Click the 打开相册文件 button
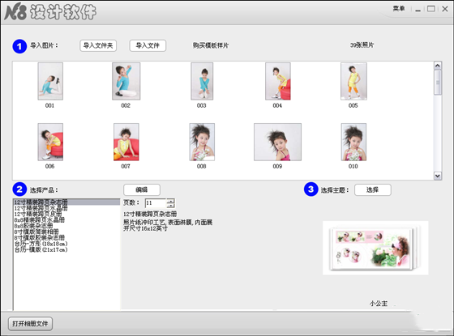Viewport: 454px width, 336px height. (30, 324)
